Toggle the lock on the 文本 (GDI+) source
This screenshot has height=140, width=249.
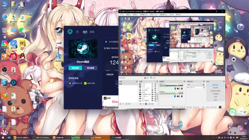click(155, 88)
